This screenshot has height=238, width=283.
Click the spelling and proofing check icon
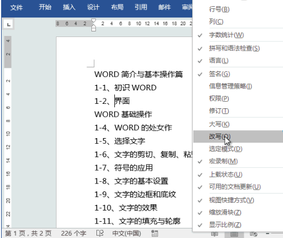coord(100,233)
